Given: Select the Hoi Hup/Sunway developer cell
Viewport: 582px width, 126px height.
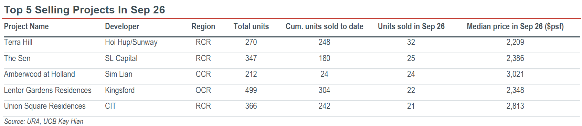Looking at the screenshot, I should pyautogui.click(x=131, y=42).
